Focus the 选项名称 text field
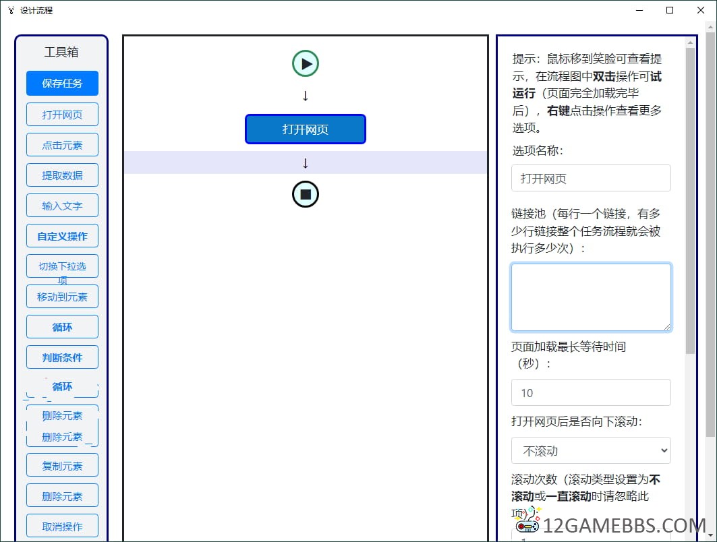This screenshot has width=717, height=542. (591, 179)
